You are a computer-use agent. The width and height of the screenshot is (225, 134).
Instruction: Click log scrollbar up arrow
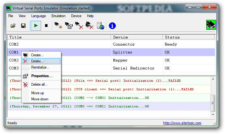coord(213,79)
